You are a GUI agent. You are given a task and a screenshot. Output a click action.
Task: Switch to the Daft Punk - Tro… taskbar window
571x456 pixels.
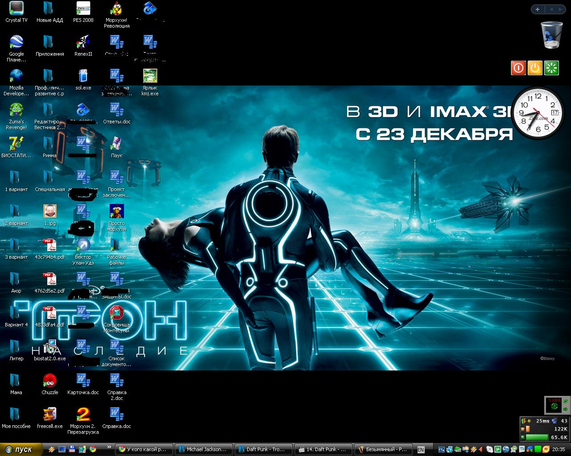[263, 449]
